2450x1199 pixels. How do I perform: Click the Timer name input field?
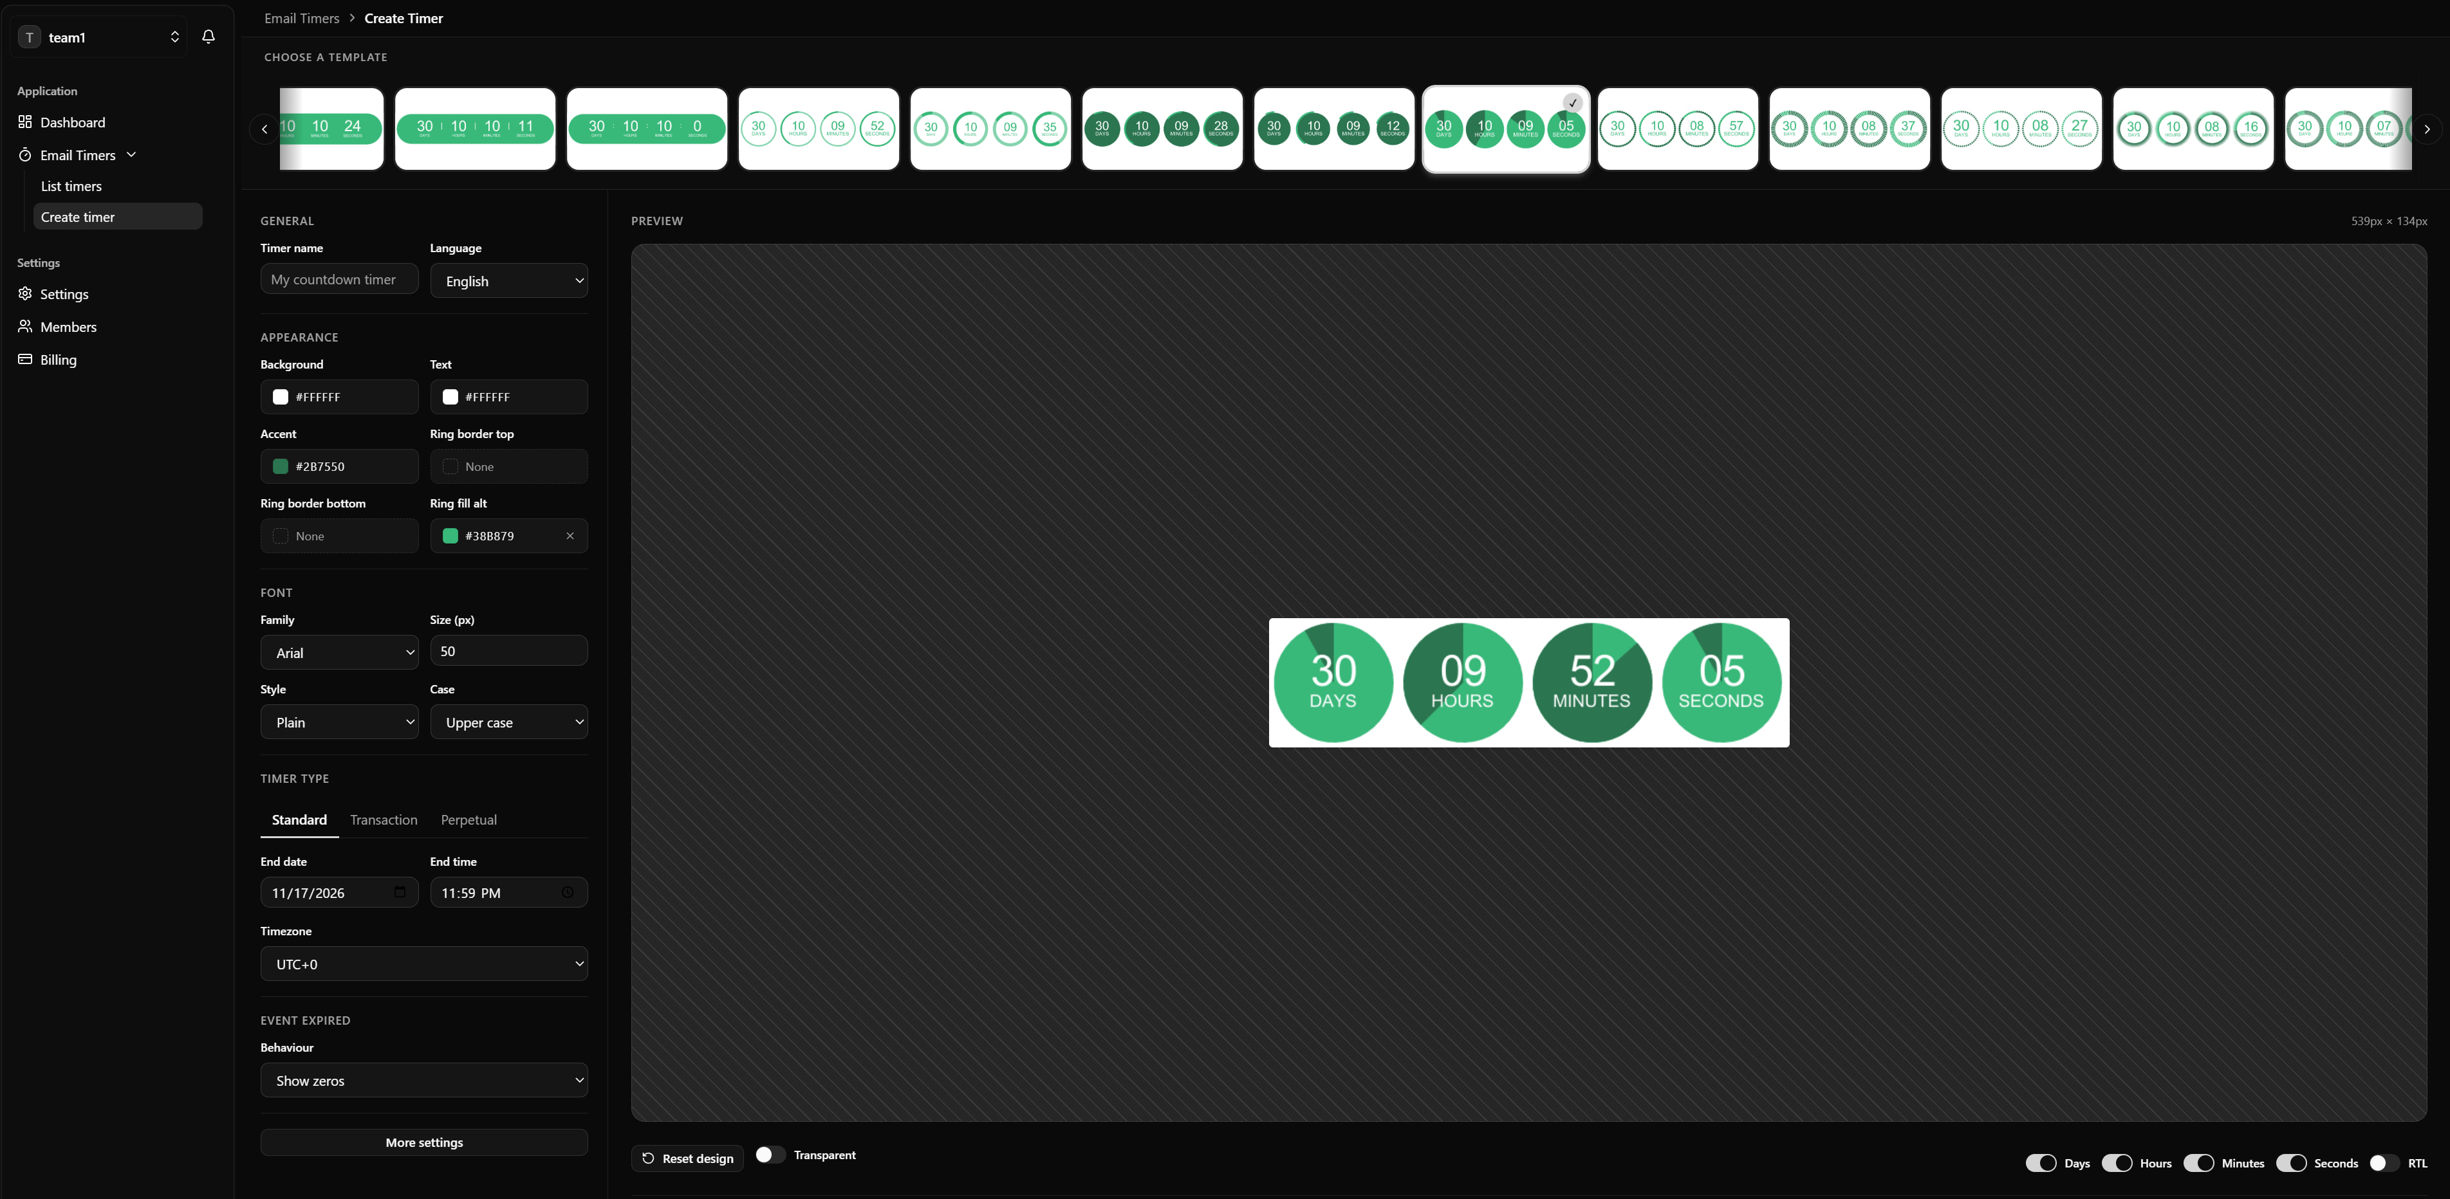[x=340, y=280]
